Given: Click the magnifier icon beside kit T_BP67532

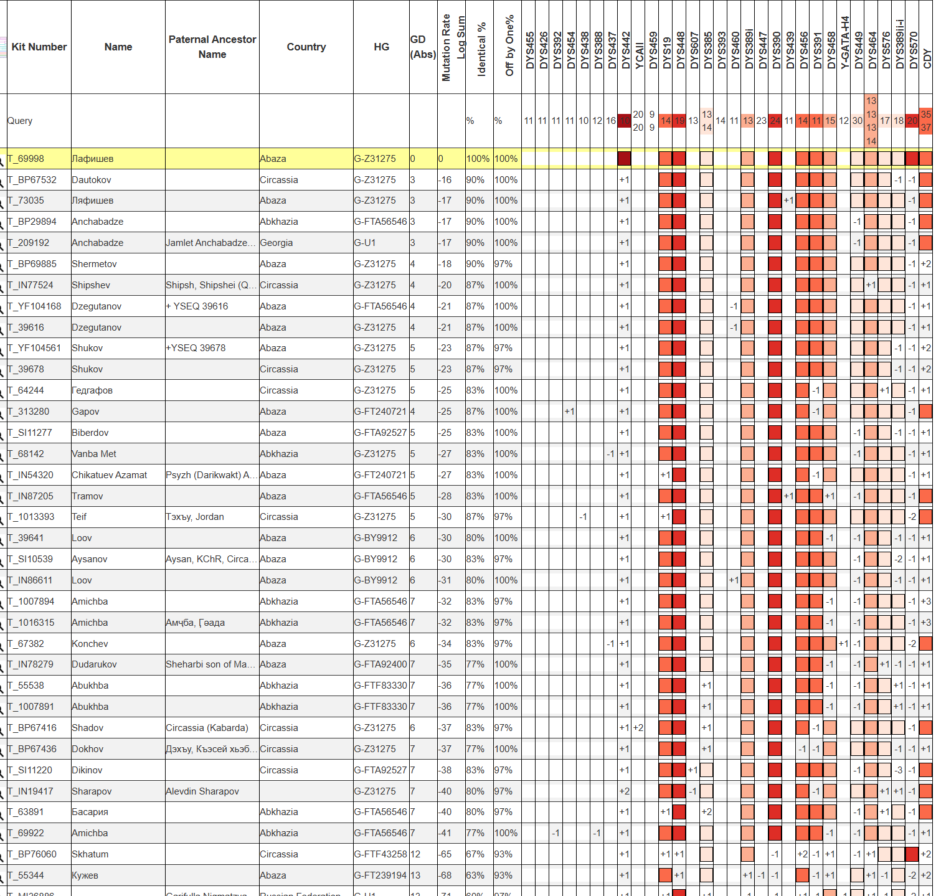Looking at the screenshot, I should [x=2, y=182].
